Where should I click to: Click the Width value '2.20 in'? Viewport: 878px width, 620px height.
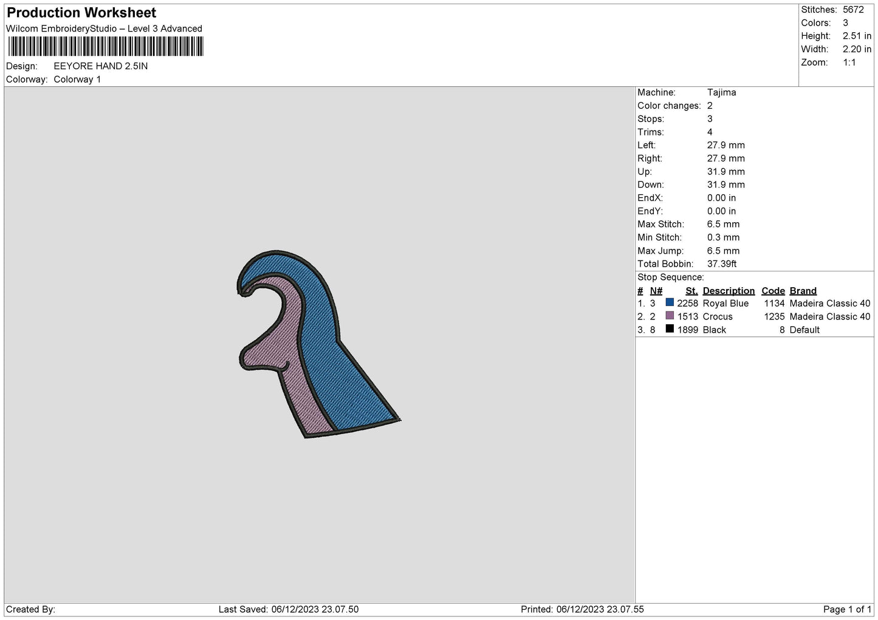[x=857, y=49]
